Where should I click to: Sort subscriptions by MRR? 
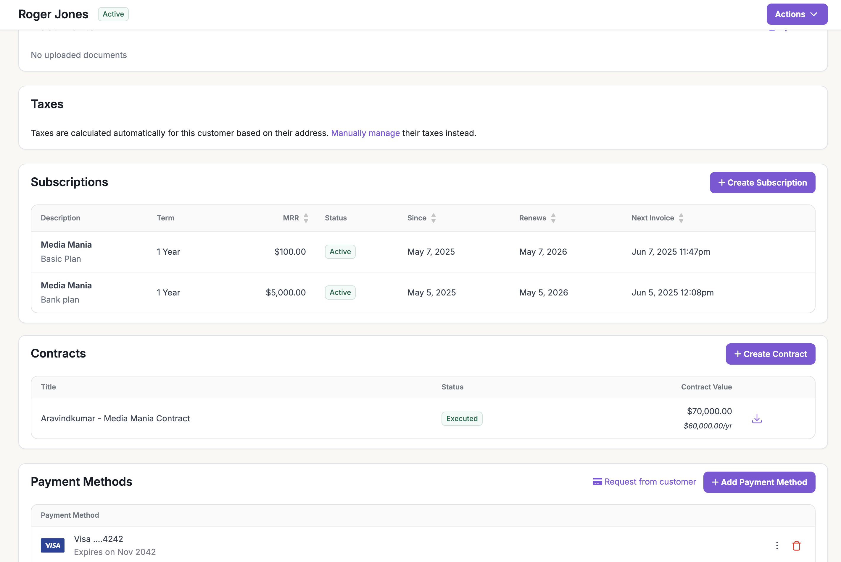click(x=306, y=217)
